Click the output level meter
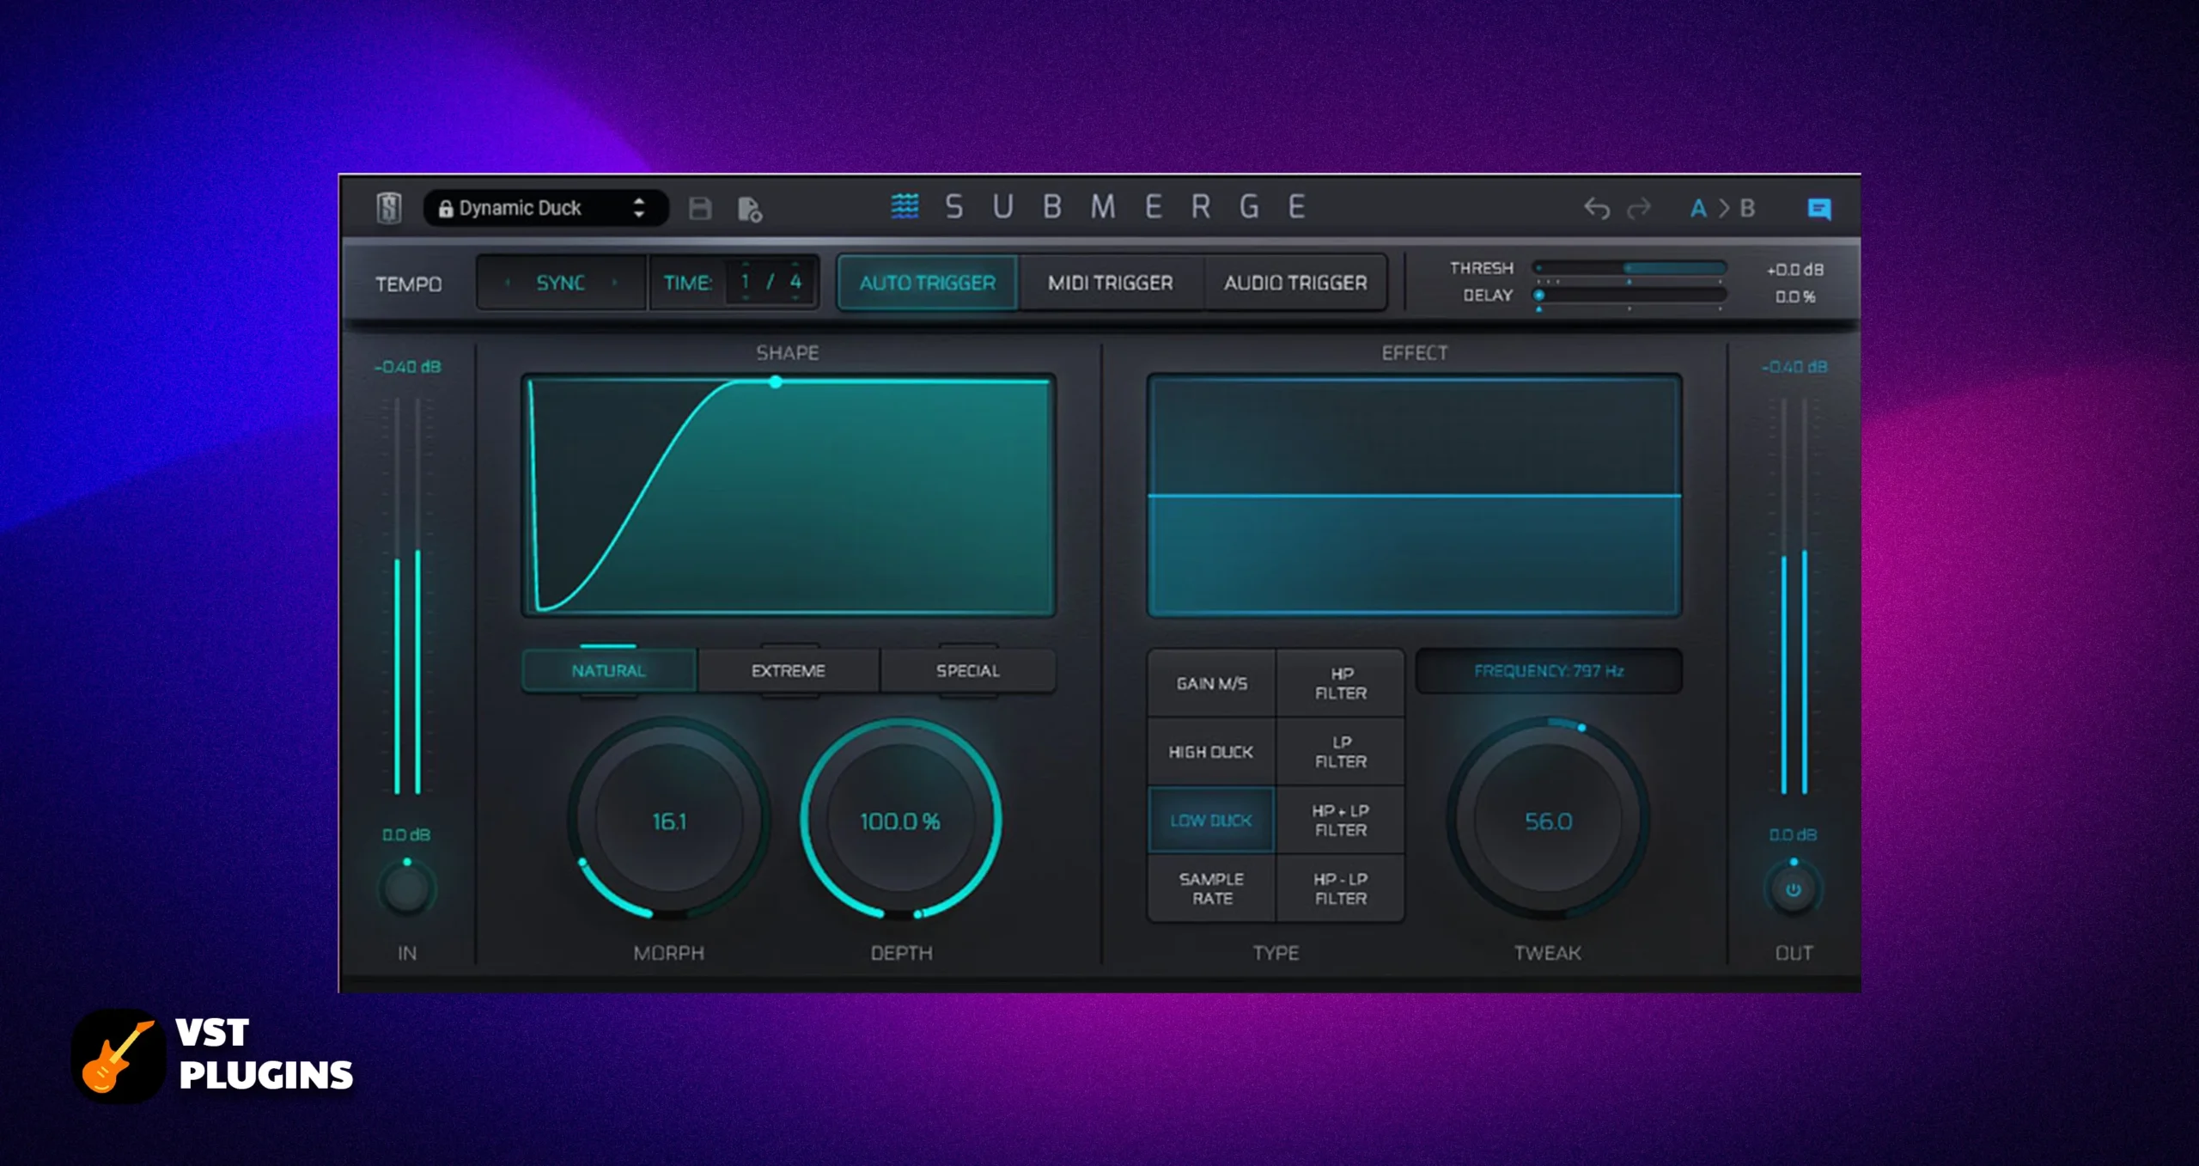Image resolution: width=2199 pixels, height=1166 pixels. coord(1794,595)
